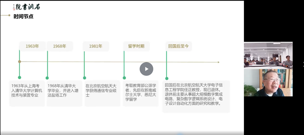
Task: Select the 回国后至今 label
Action: [x=179, y=46]
